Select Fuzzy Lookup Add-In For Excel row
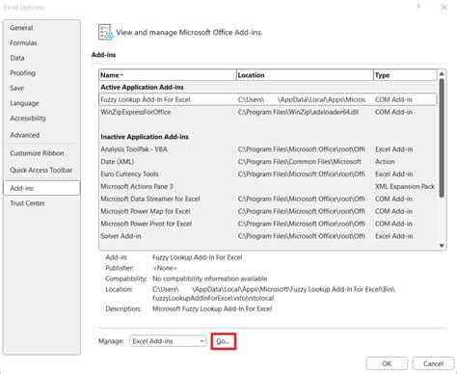The width and height of the screenshot is (457, 374). (x=268, y=99)
